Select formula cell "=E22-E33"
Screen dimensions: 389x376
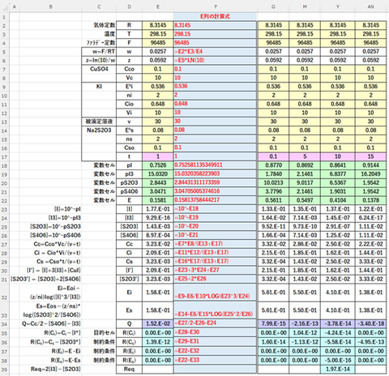coord(216,360)
